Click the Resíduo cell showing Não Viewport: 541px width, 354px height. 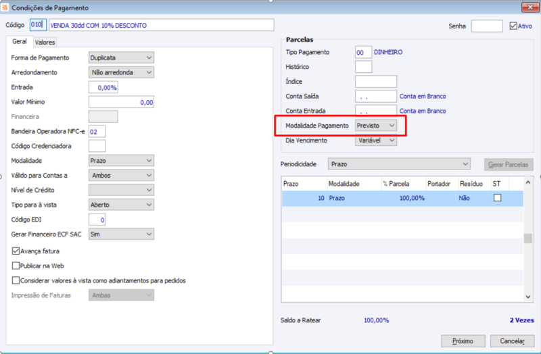click(x=475, y=198)
